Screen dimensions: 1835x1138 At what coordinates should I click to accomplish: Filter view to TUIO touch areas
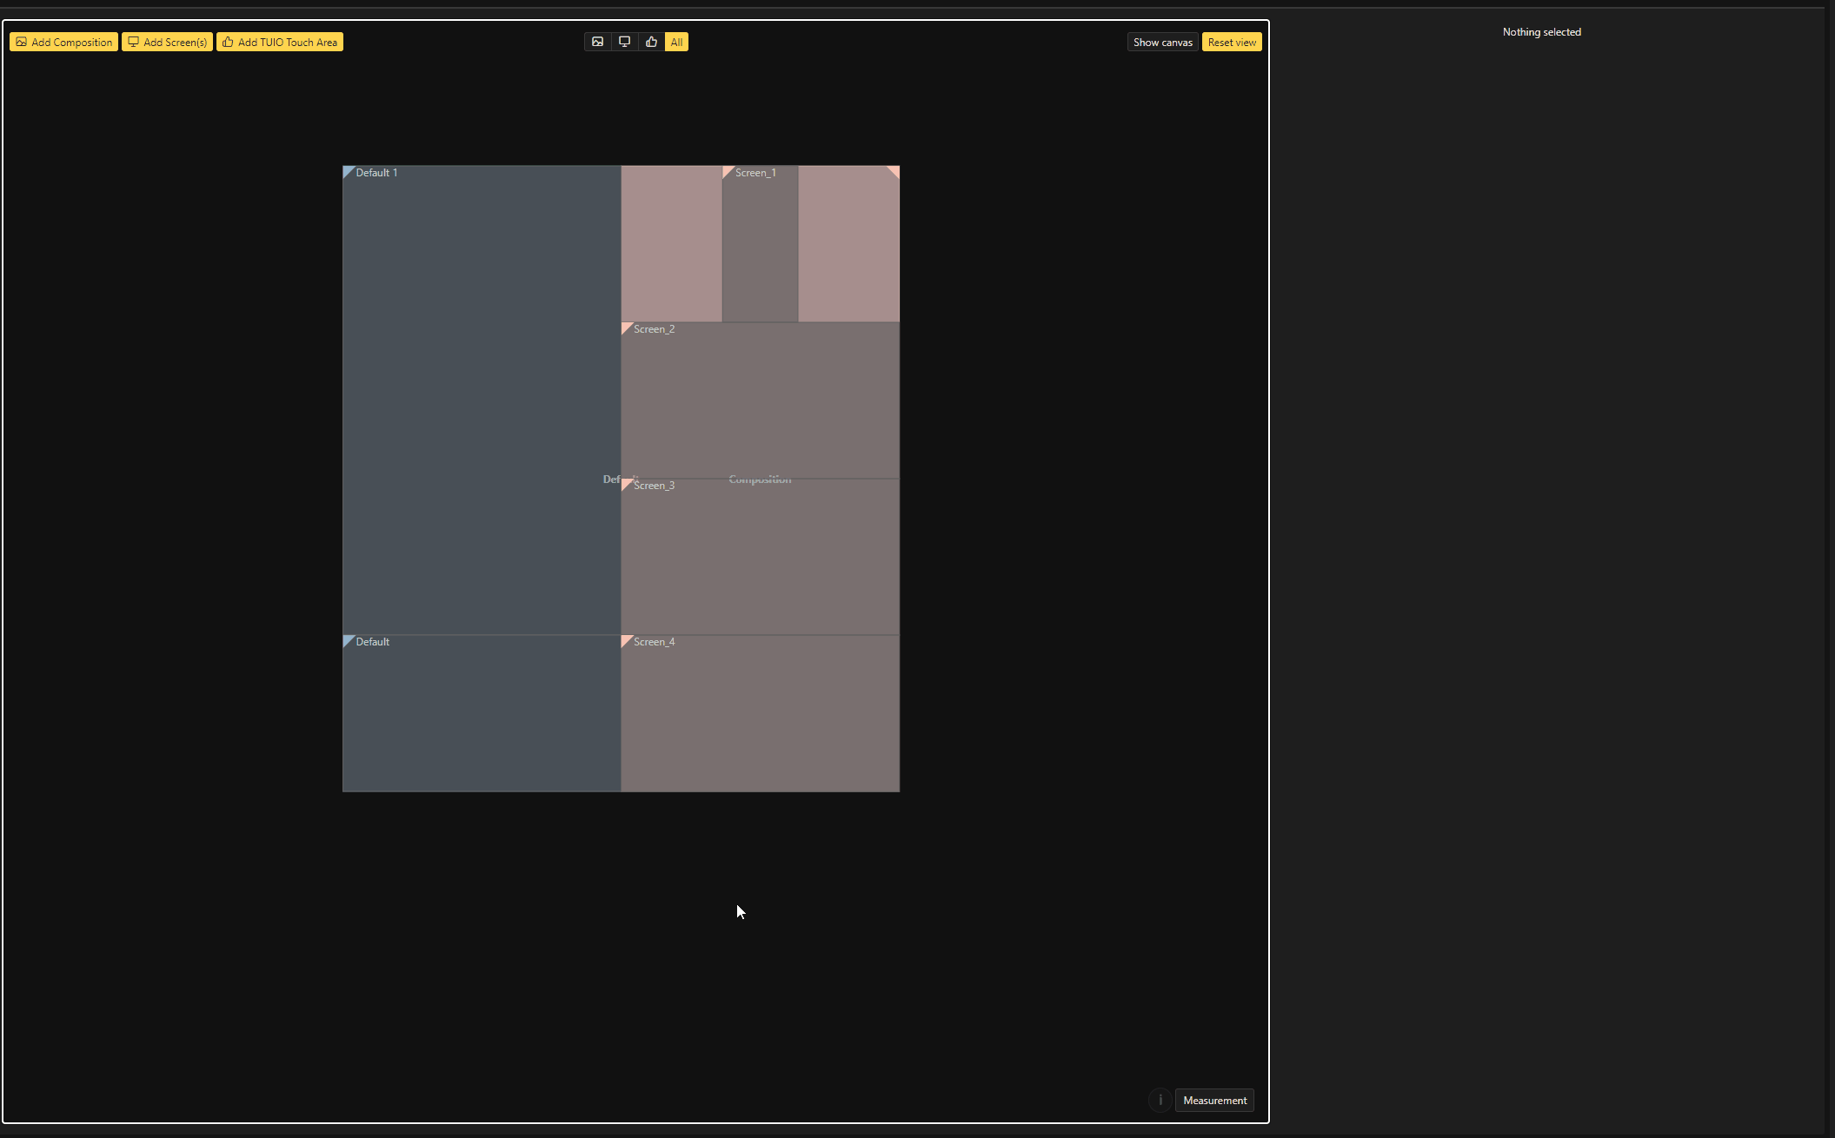pyautogui.click(x=651, y=42)
